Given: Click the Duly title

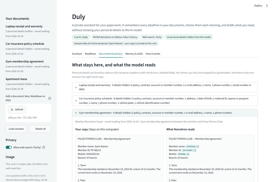Looking at the screenshot, I should pos(79,17).
